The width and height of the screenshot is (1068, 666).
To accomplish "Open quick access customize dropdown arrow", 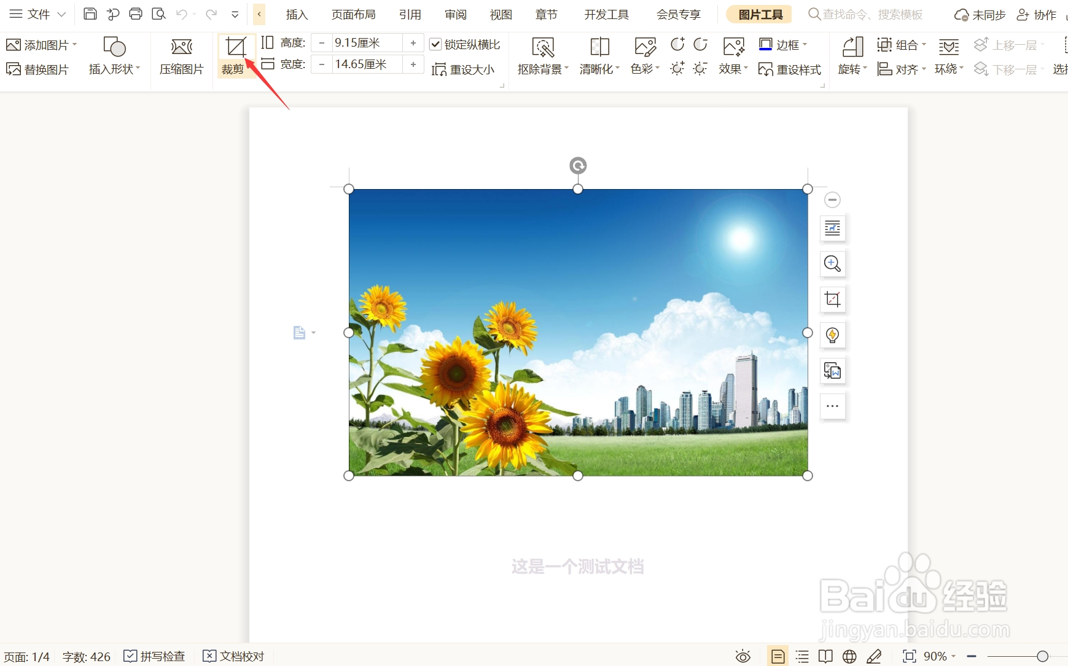I will coord(235,14).
